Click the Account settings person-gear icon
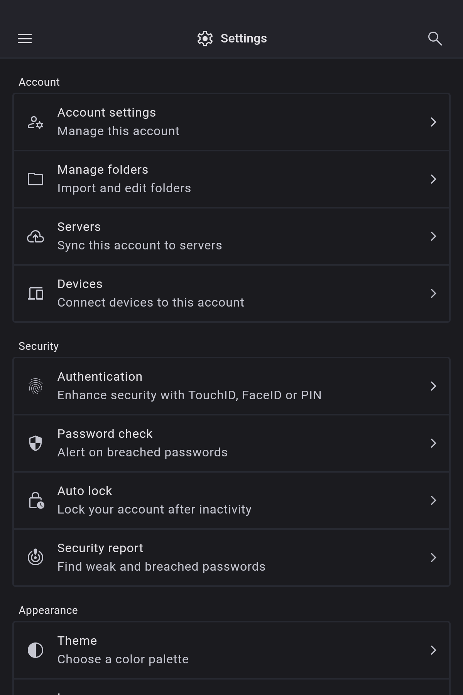 (35, 122)
